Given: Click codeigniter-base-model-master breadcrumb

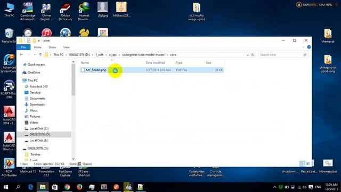Looking at the screenshot, I should click(x=143, y=55).
